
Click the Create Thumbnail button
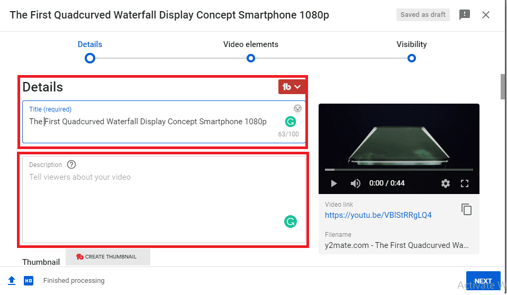[108, 257]
